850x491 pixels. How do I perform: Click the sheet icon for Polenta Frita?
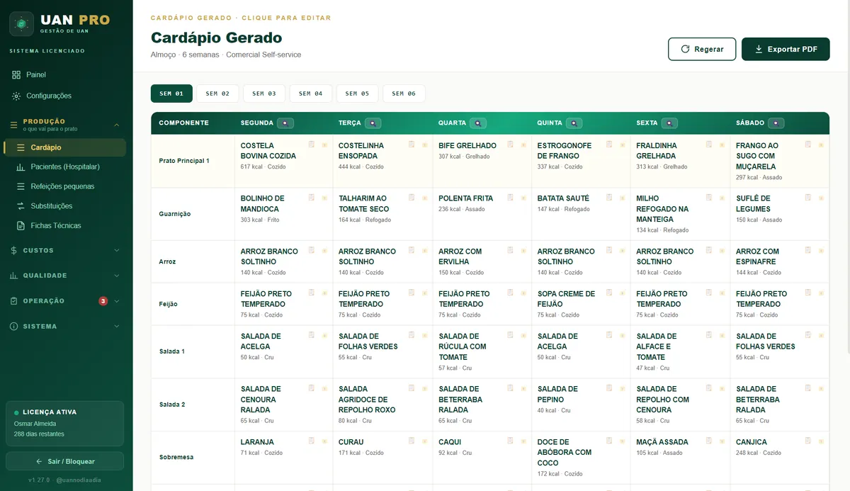pyautogui.click(x=511, y=198)
